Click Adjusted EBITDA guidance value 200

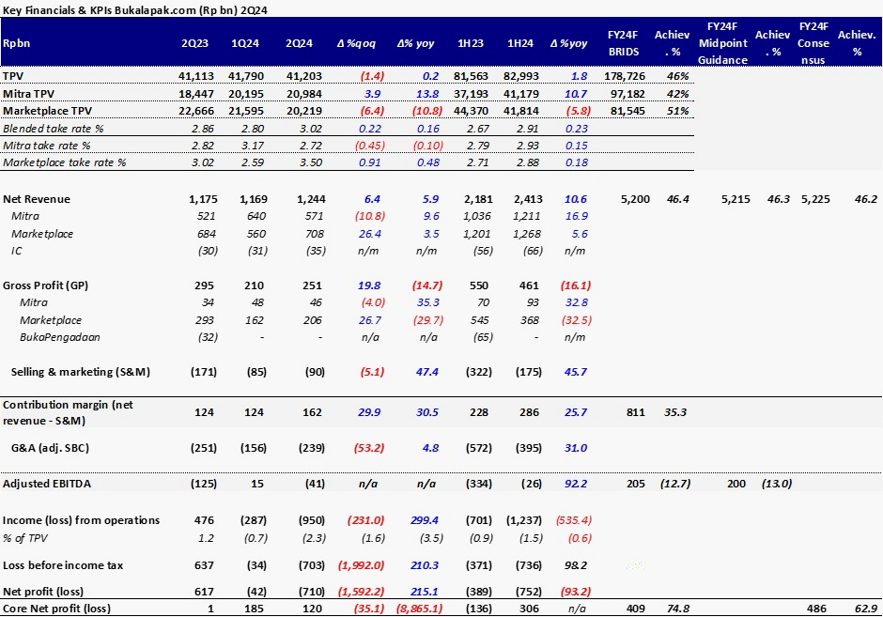[x=736, y=484]
